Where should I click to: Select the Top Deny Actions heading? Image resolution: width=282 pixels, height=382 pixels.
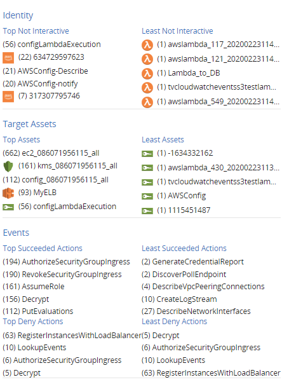(x=33, y=322)
